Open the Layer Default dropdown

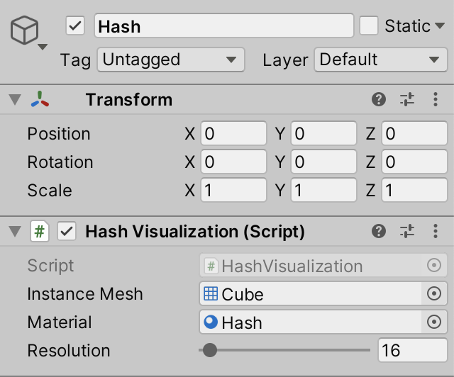click(381, 60)
